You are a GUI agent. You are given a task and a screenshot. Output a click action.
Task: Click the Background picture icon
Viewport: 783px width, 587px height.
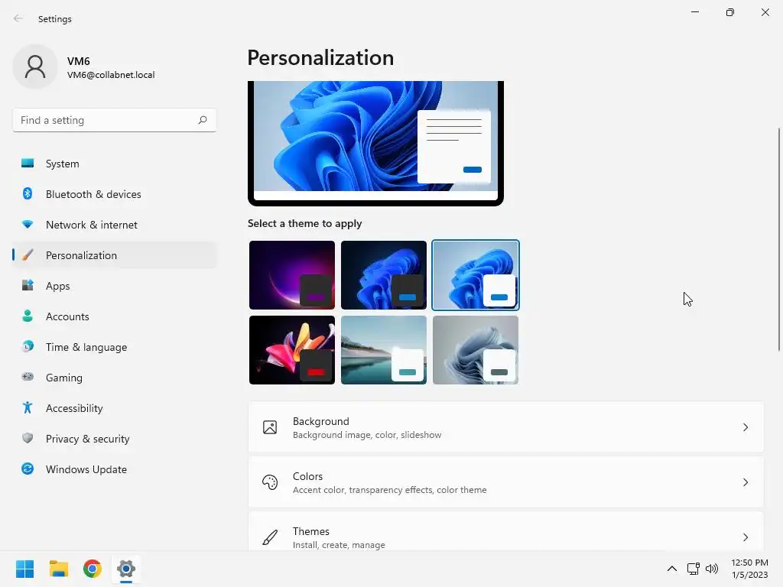(x=270, y=427)
